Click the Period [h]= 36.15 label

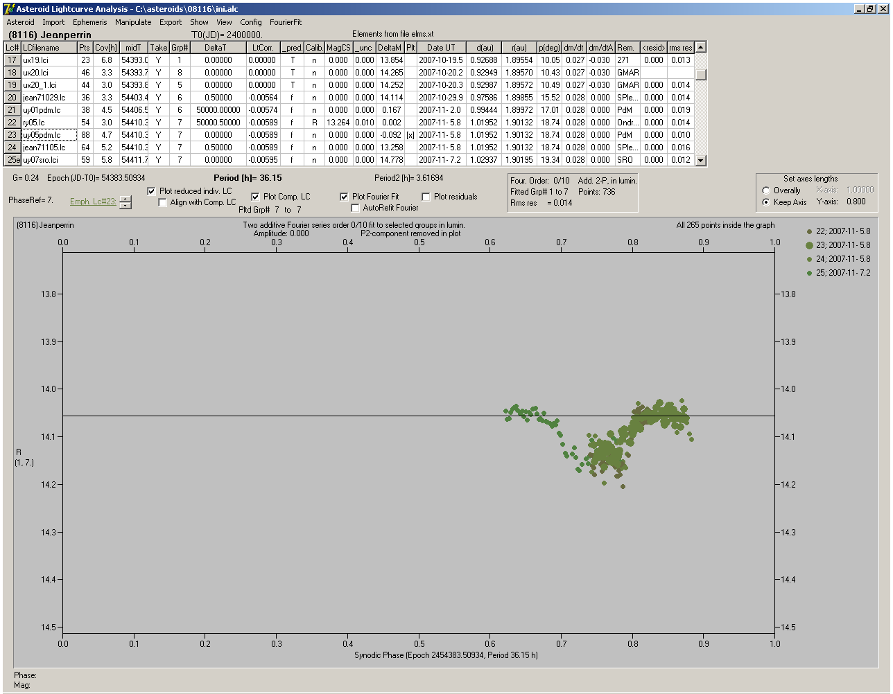click(x=248, y=178)
